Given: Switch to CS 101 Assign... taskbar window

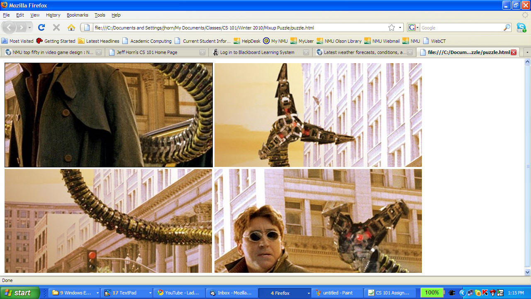Looking at the screenshot, I should click(390, 293).
